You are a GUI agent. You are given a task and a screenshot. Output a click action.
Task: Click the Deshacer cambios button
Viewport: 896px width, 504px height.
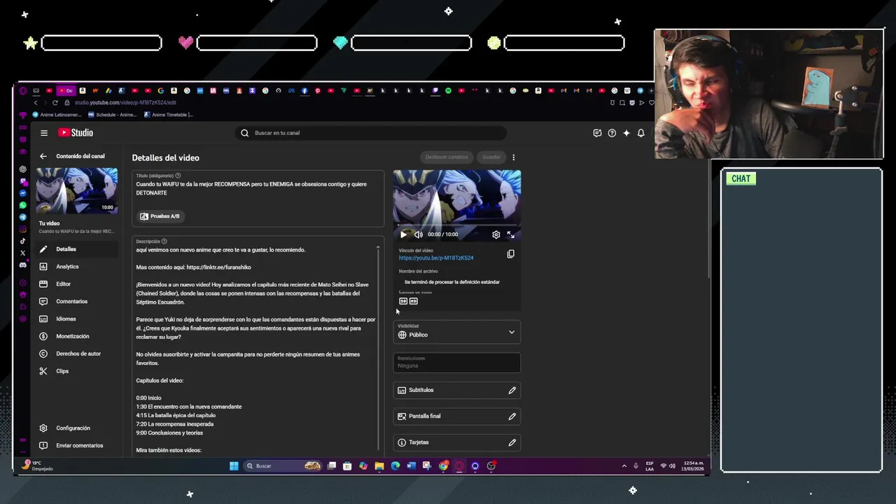coord(447,157)
